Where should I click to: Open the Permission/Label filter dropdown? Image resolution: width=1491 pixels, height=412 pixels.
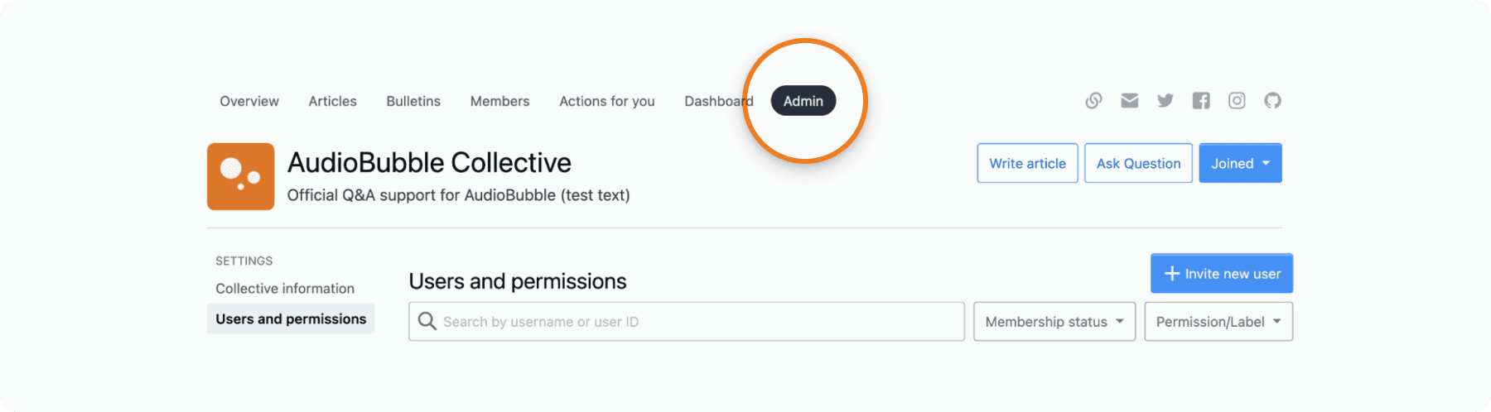[1218, 322]
